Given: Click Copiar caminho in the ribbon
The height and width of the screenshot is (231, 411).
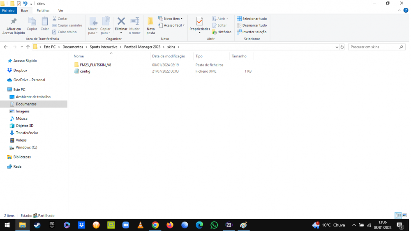Looking at the screenshot, I should [67, 25].
